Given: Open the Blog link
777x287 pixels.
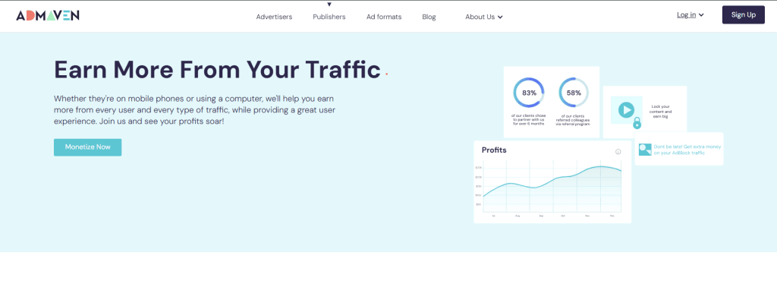Looking at the screenshot, I should pyautogui.click(x=429, y=17).
